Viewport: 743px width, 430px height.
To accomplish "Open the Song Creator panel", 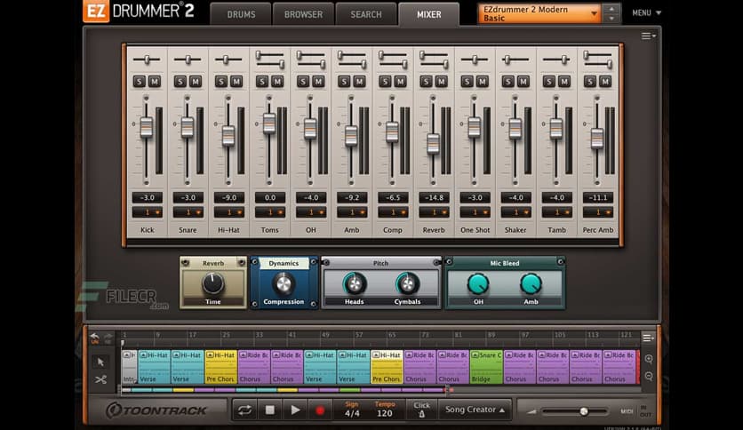I will 475,410.
